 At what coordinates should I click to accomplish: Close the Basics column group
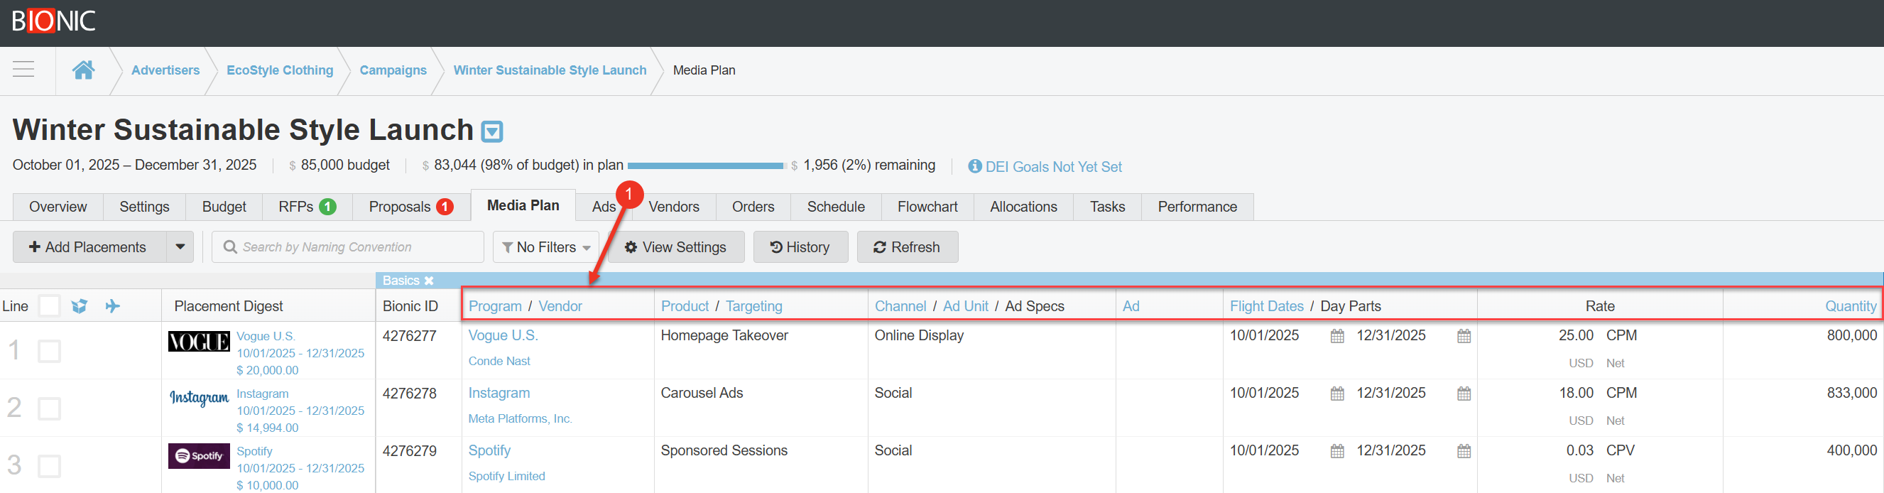(x=430, y=281)
